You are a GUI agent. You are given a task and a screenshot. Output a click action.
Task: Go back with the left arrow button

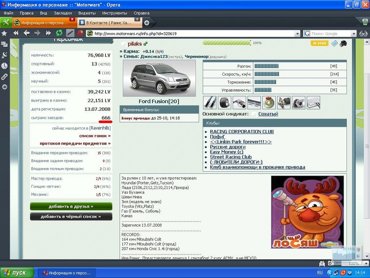click(26, 33)
